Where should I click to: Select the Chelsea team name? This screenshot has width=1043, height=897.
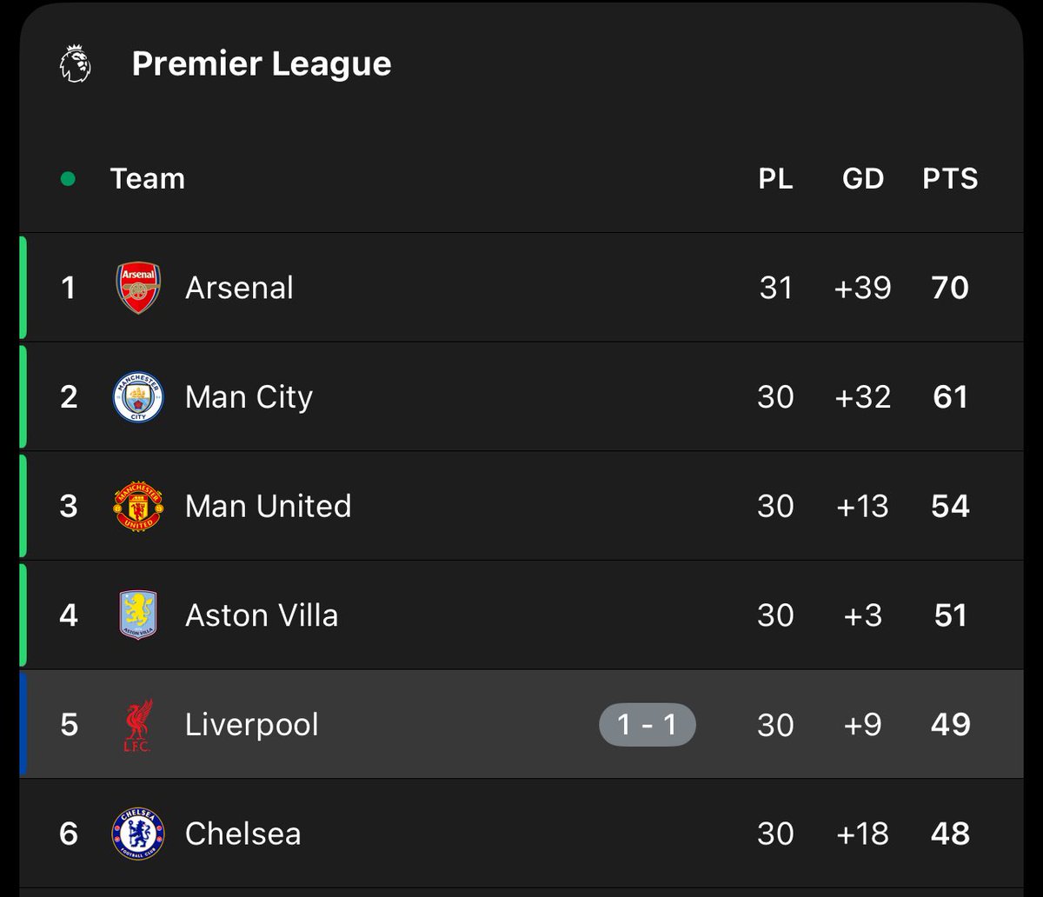coord(242,834)
